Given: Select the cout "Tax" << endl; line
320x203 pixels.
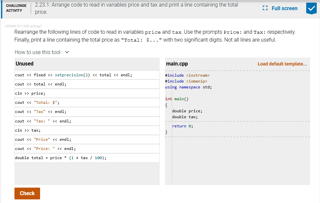Looking at the screenshot, I should (87, 112).
